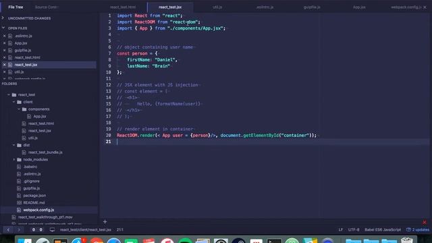Collapse the react_test root folder chevron
The height and width of the screenshot is (243, 432).
coord(9,94)
